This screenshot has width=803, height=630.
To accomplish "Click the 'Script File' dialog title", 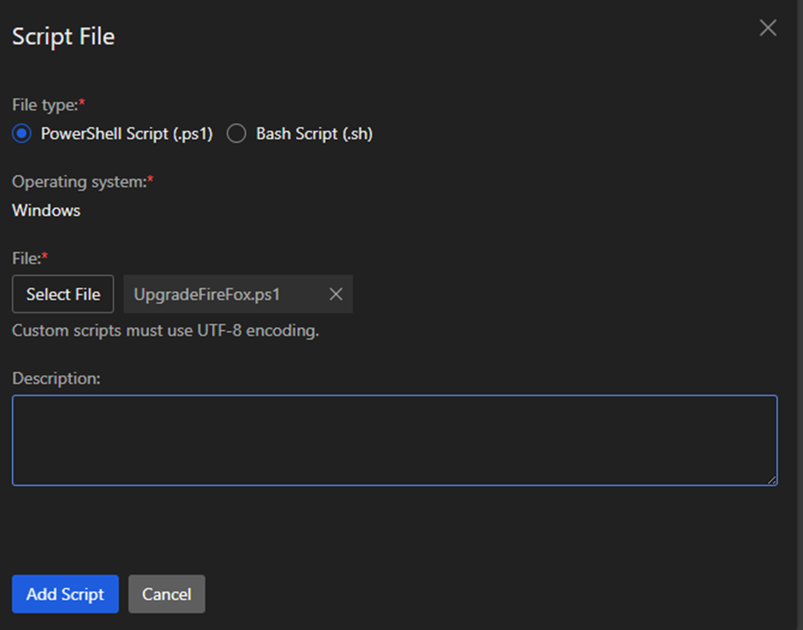I will pyautogui.click(x=63, y=37).
